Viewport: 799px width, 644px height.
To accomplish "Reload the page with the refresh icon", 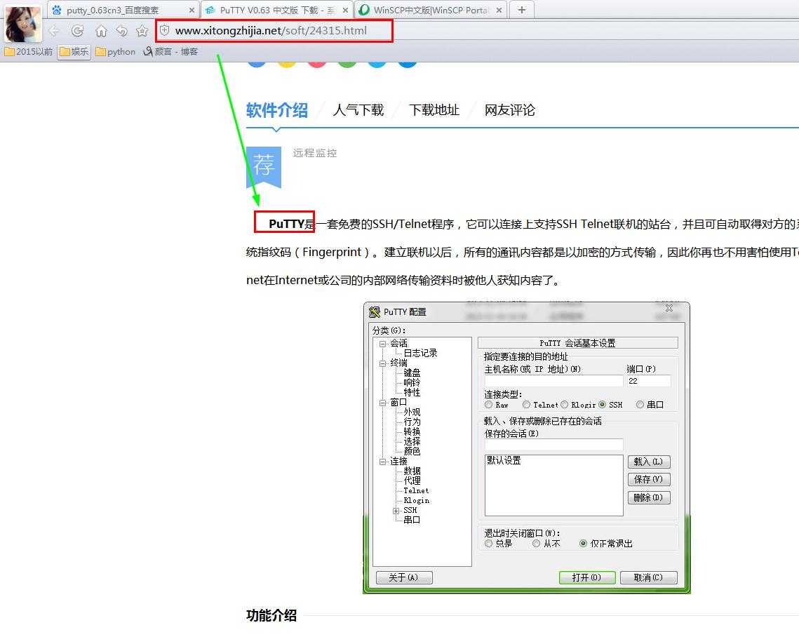I will tap(77, 31).
